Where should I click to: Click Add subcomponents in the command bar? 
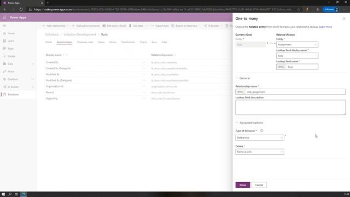86,26
